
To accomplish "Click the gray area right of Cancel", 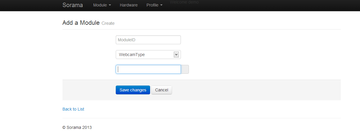I will pyautogui.click(x=252, y=90).
